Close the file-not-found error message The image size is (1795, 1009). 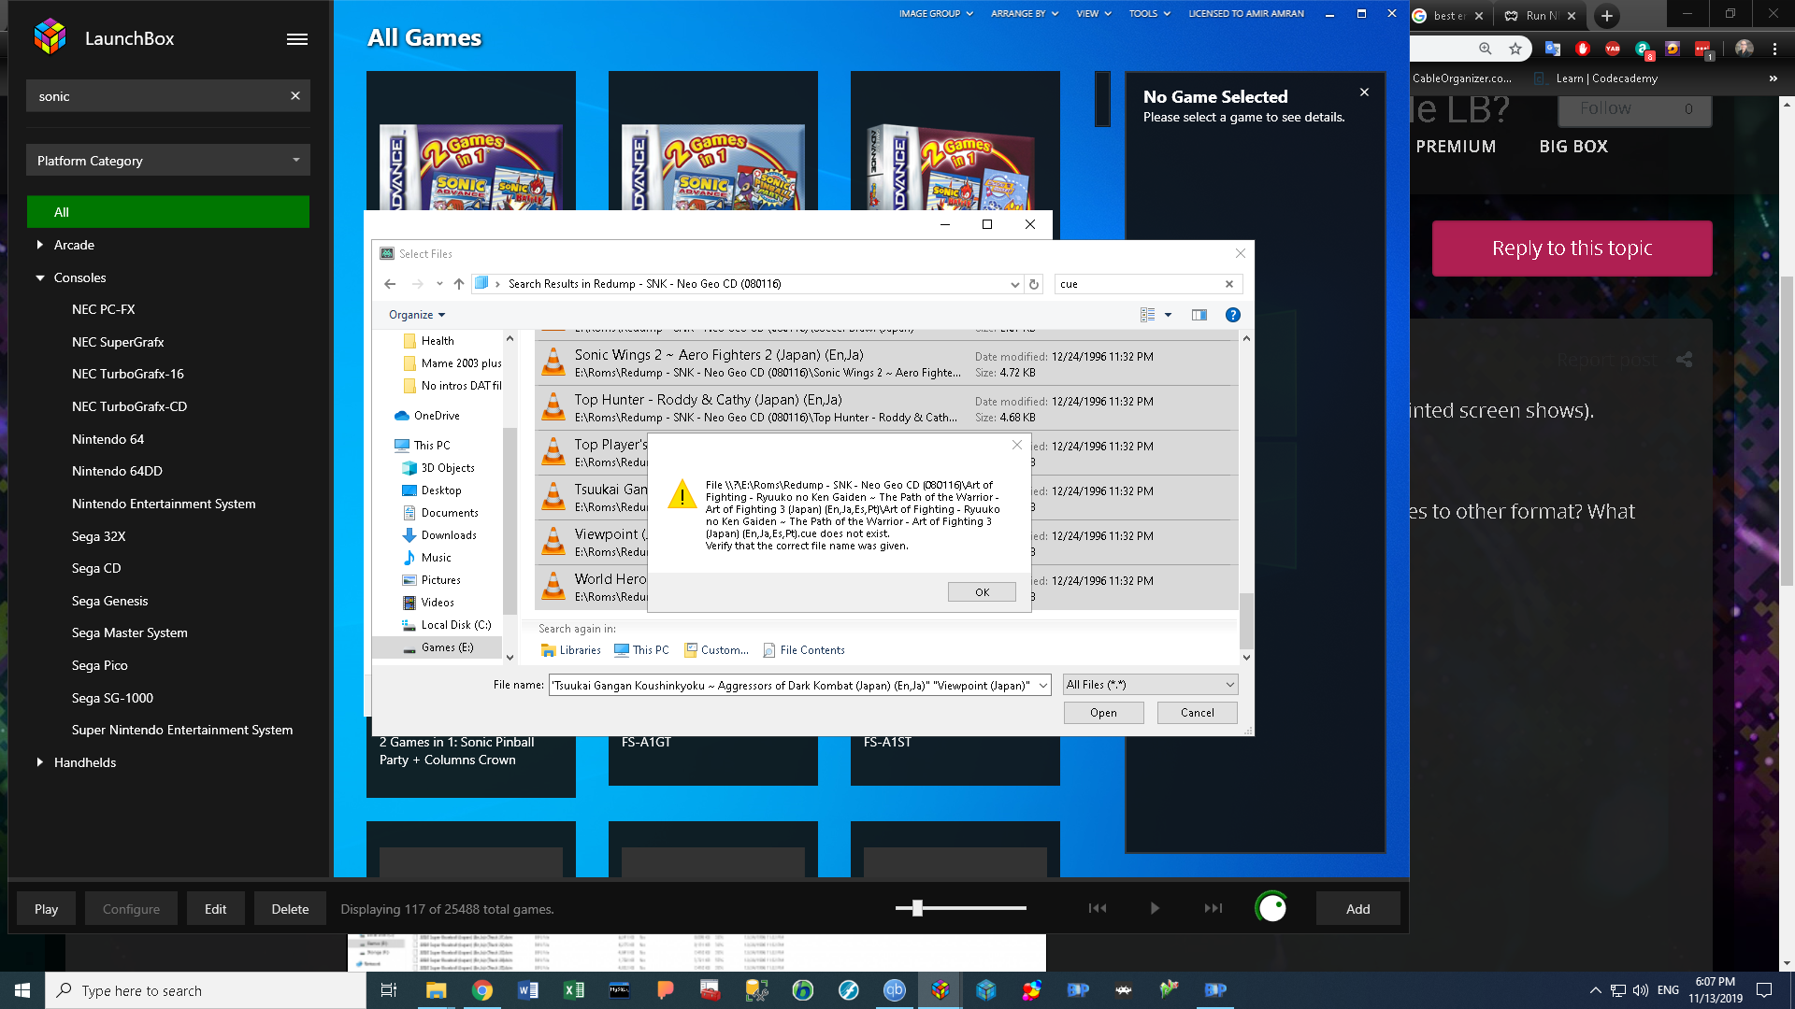coord(1017,445)
